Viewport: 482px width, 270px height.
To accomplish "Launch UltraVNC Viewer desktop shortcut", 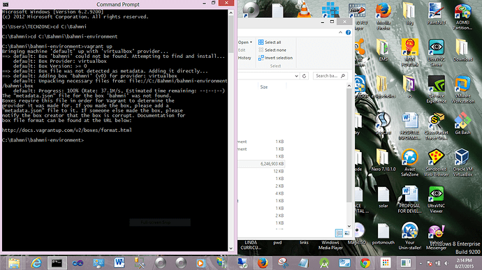I will [x=436, y=199].
